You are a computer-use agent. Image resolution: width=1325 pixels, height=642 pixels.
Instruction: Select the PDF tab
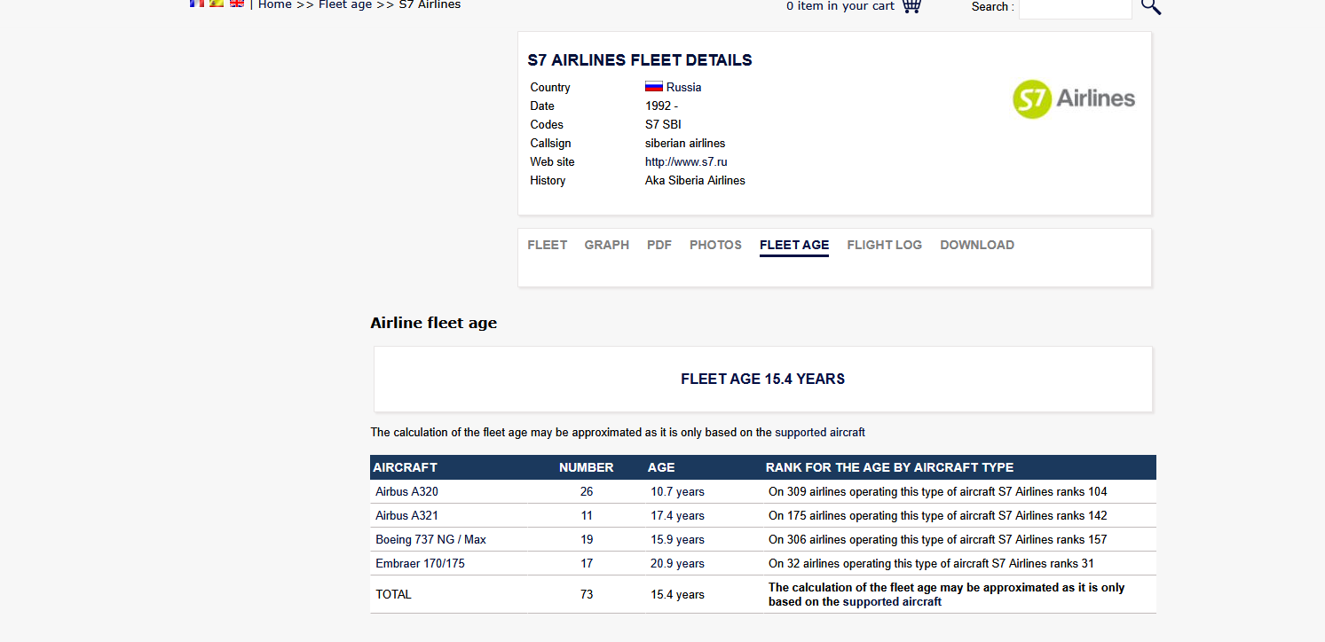tap(659, 245)
